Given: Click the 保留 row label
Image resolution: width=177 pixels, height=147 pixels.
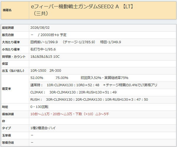Looking at the screenshot, I should [x=5, y=64].
